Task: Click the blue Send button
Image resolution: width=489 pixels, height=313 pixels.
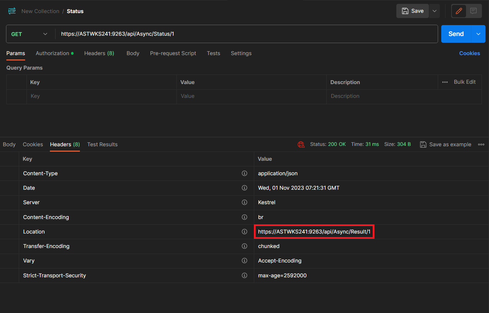Action: (x=456, y=34)
